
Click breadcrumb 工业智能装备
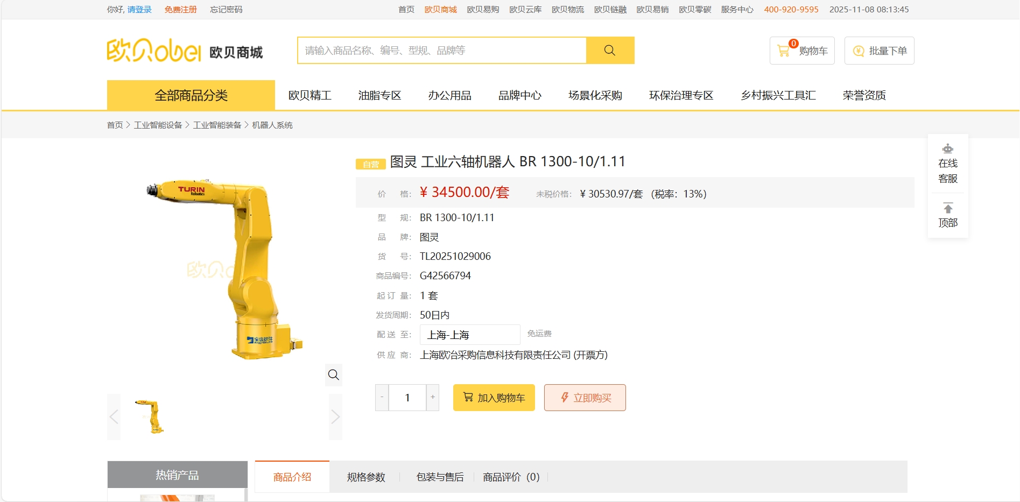pos(217,125)
